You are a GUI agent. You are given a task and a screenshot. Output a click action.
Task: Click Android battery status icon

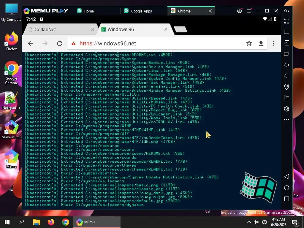click(275, 19)
